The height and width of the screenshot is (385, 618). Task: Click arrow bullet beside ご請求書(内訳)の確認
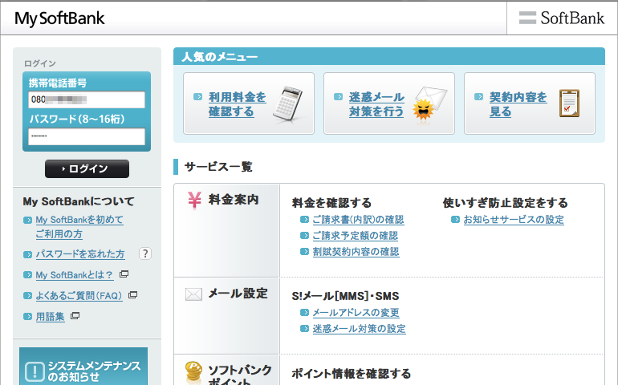(x=304, y=220)
